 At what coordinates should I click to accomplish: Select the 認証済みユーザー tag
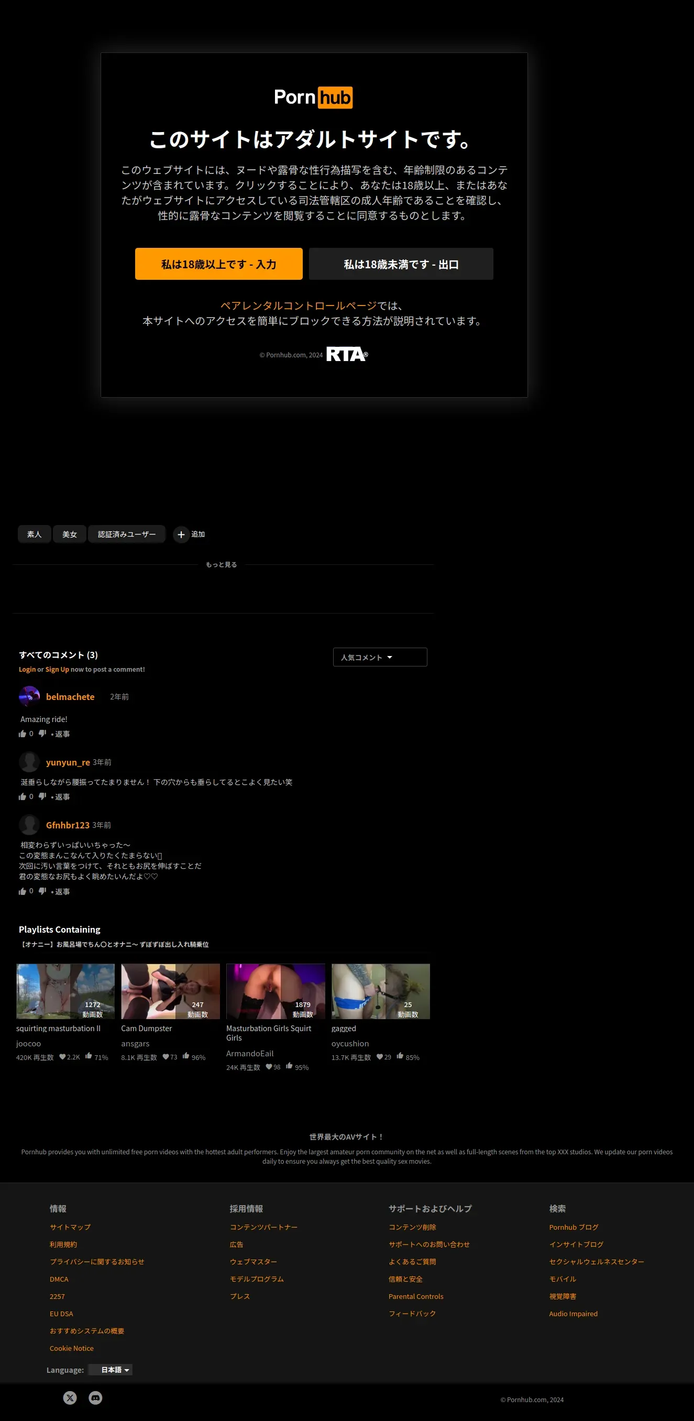(x=127, y=534)
